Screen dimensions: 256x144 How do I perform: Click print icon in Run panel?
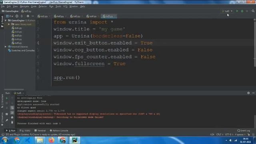coord(12,117)
